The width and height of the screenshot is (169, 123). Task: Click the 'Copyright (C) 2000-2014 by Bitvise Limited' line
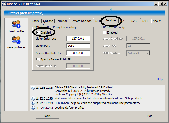pos(82,91)
